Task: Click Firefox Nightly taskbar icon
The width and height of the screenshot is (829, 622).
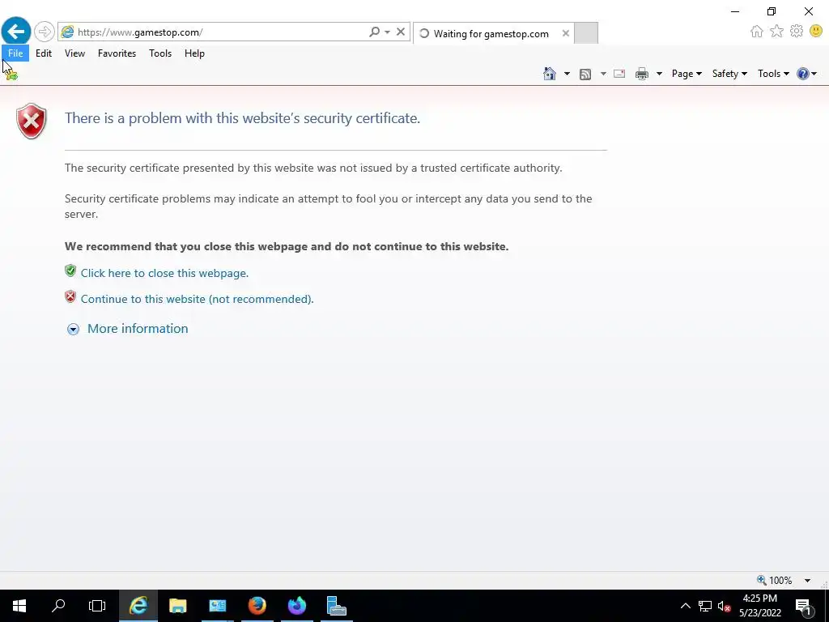Action: tap(296, 606)
